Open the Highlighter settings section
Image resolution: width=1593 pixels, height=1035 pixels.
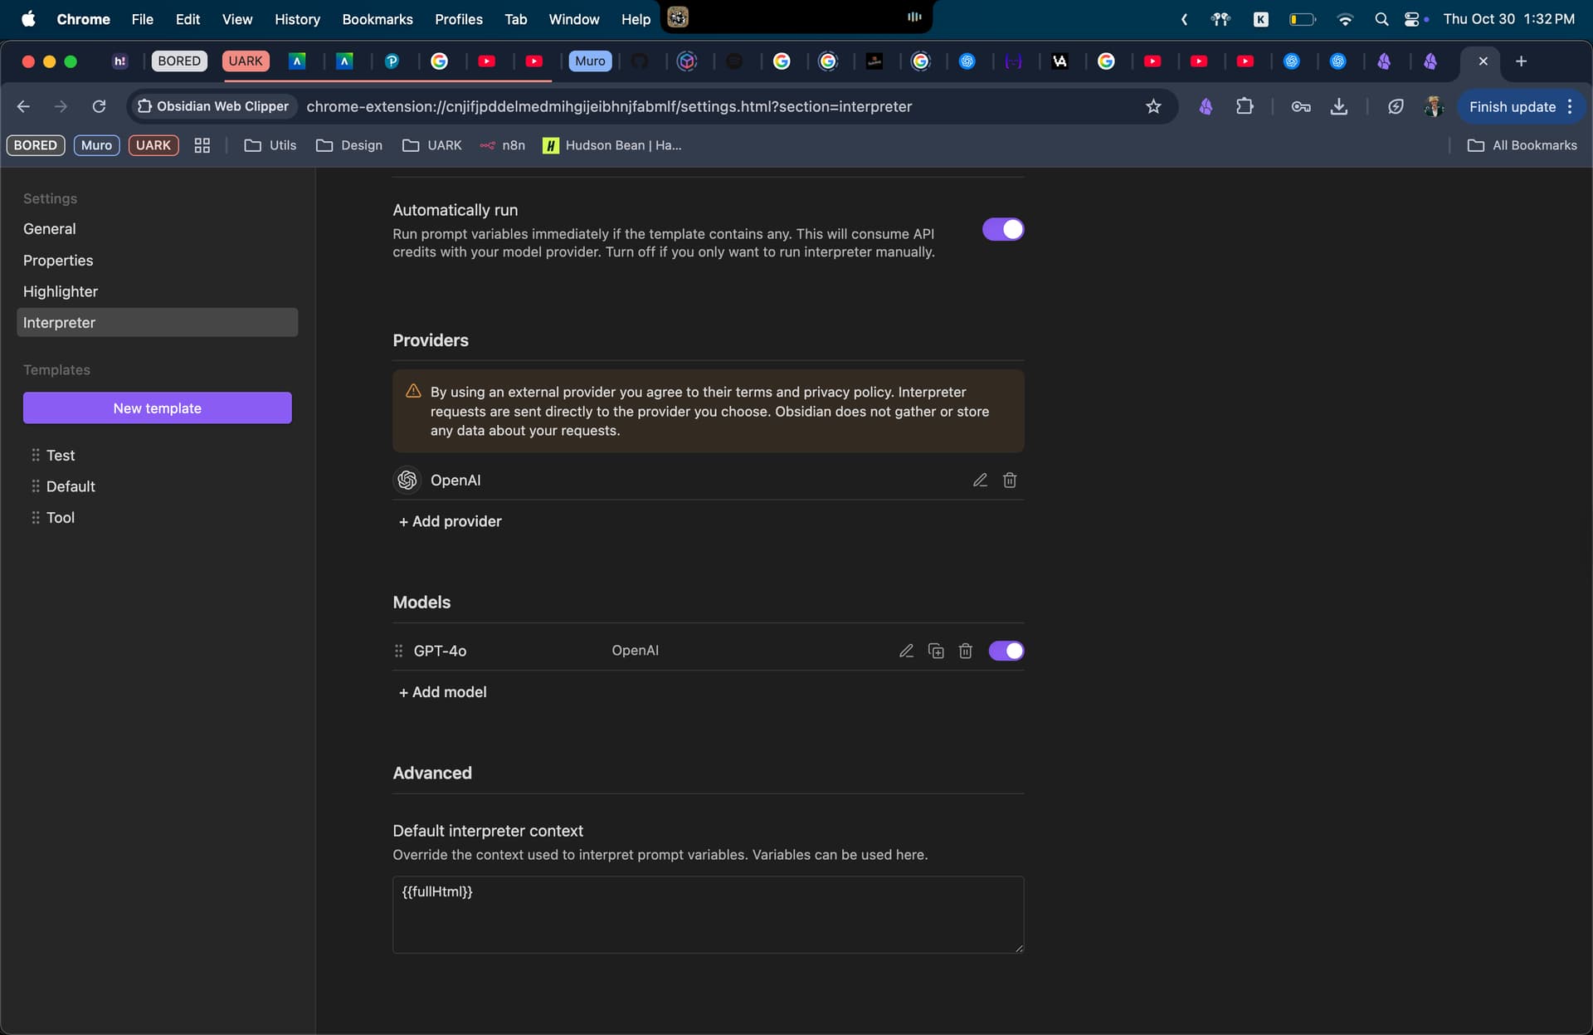tap(61, 291)
